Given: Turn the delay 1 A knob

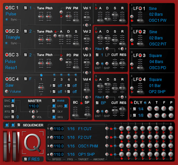Looking at the screenshot, I should pos(149,109).
